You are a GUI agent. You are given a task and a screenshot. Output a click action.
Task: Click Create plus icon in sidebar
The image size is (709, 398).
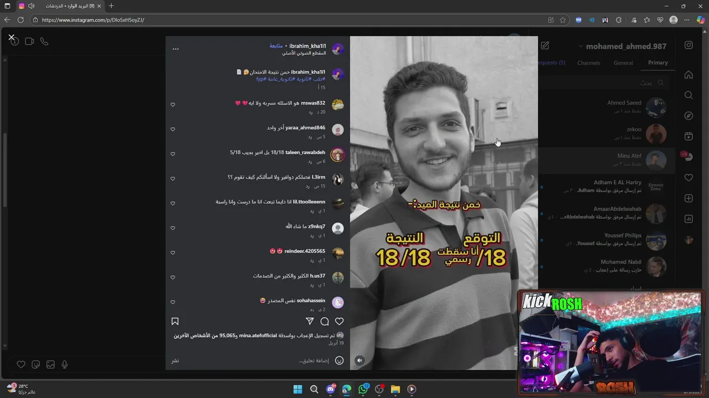point(689,198)
